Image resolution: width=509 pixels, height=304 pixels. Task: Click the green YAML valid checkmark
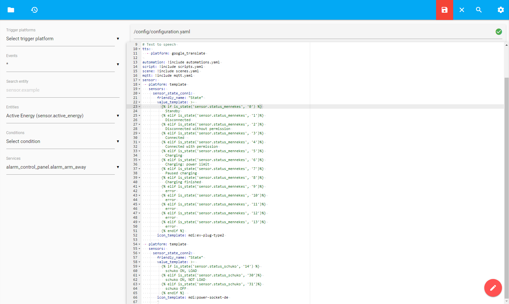tap(499, 32)
